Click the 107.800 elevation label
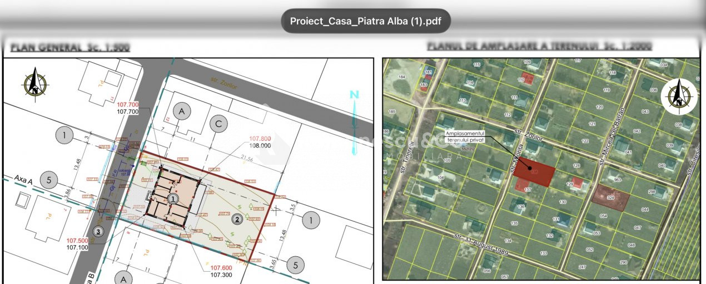The image size is (706, 284). coord(260,139)
